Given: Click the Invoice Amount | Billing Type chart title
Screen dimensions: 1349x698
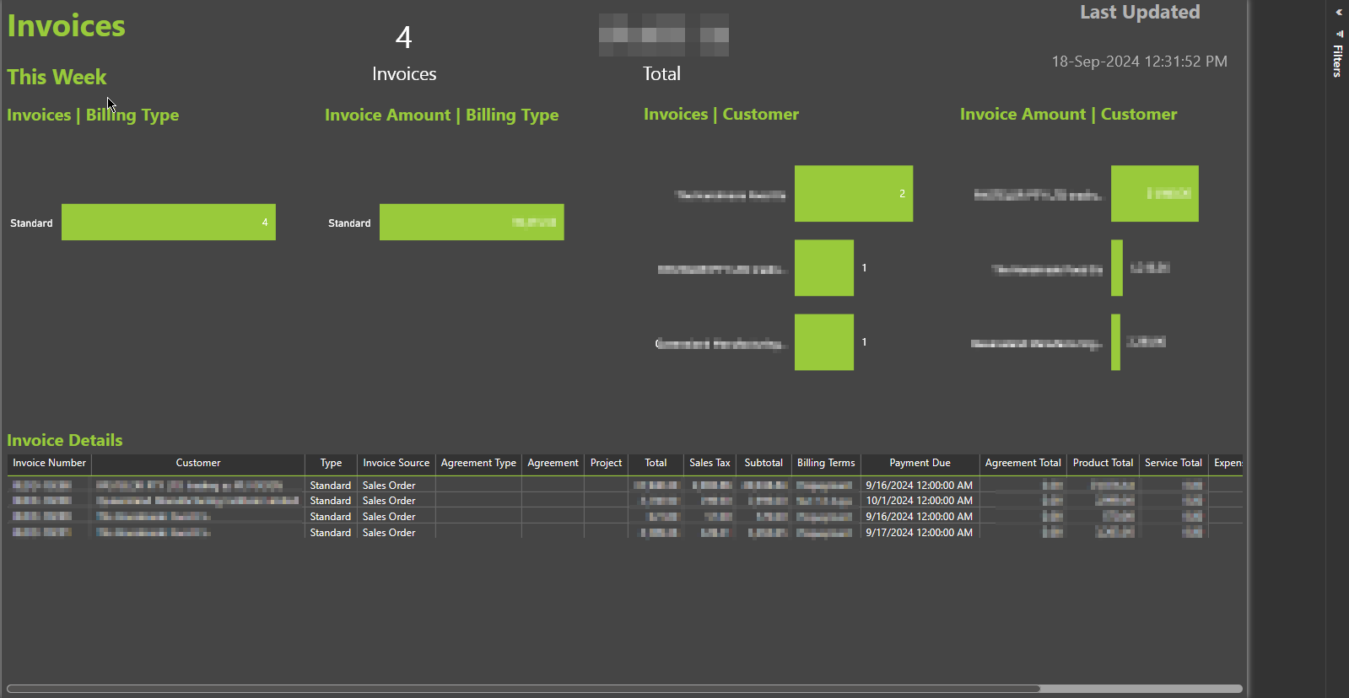Looking at the screenshot, I should point(441,115).
